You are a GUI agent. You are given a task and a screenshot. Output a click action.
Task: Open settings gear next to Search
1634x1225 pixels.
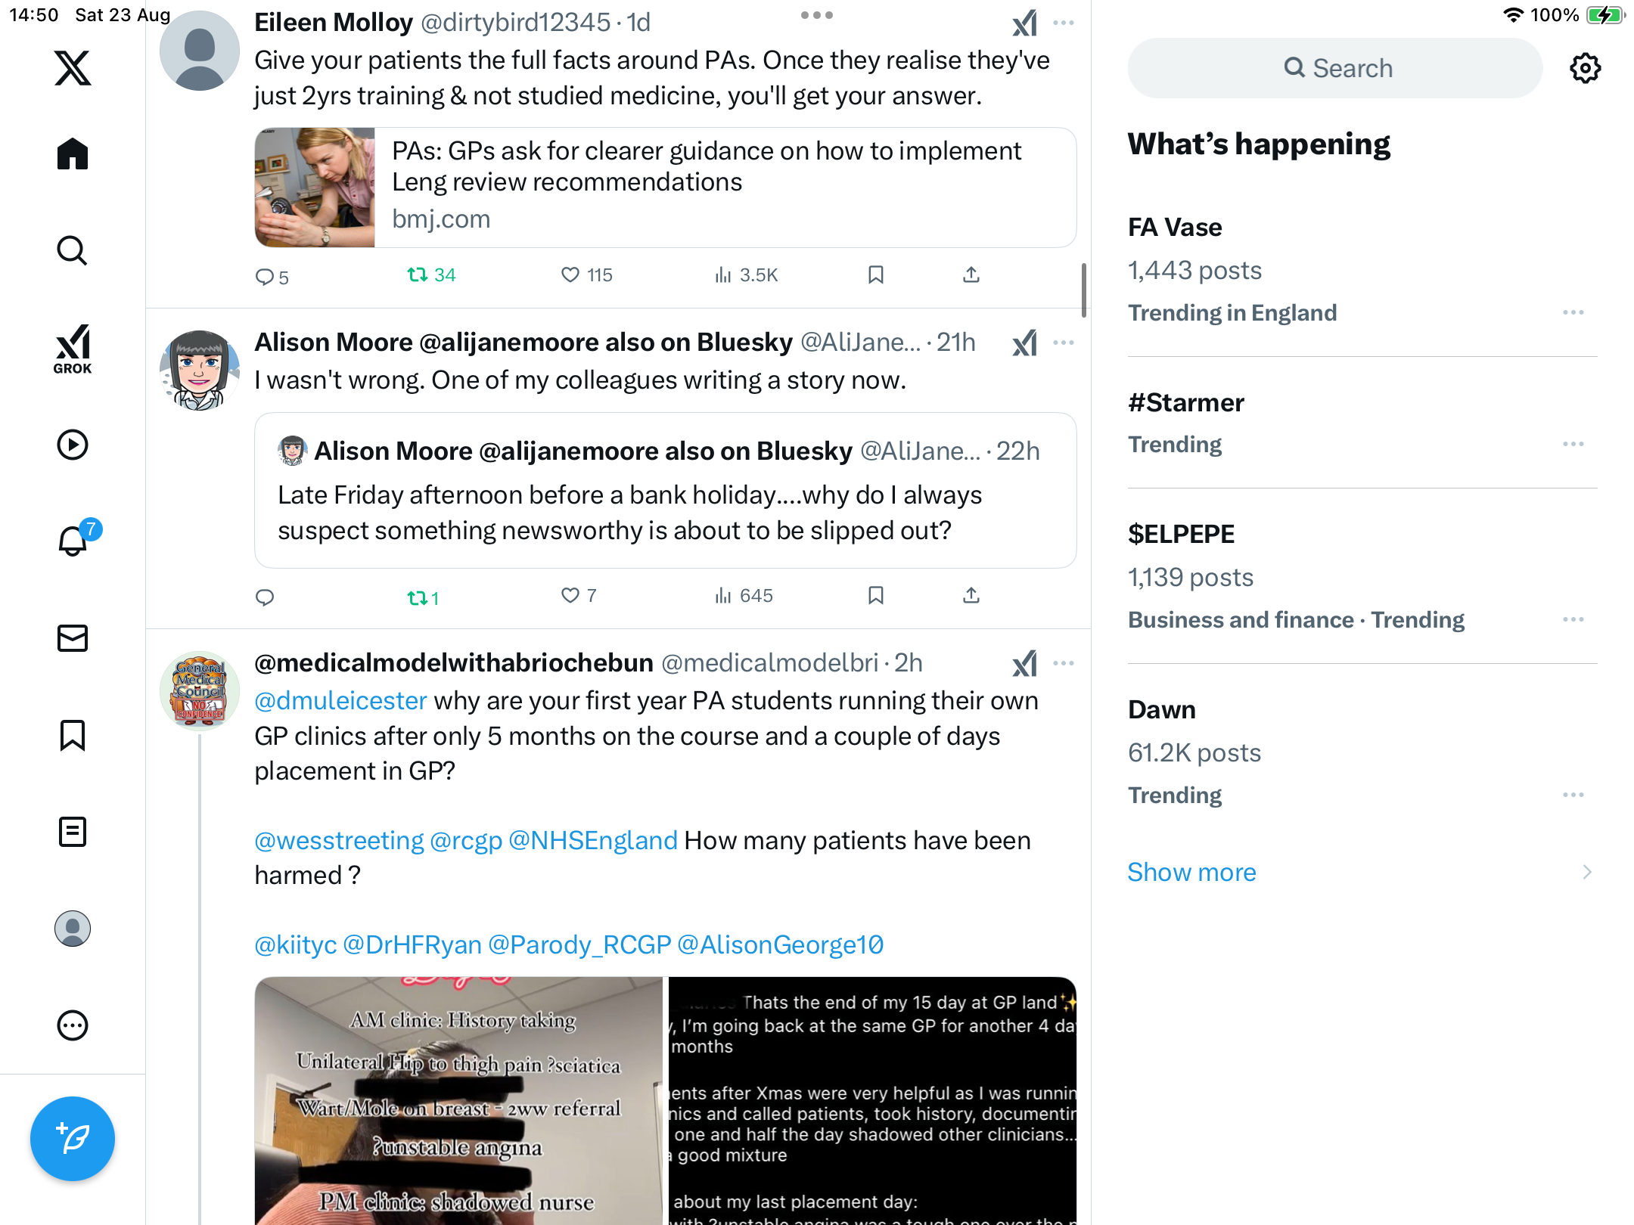point(1585,68)
